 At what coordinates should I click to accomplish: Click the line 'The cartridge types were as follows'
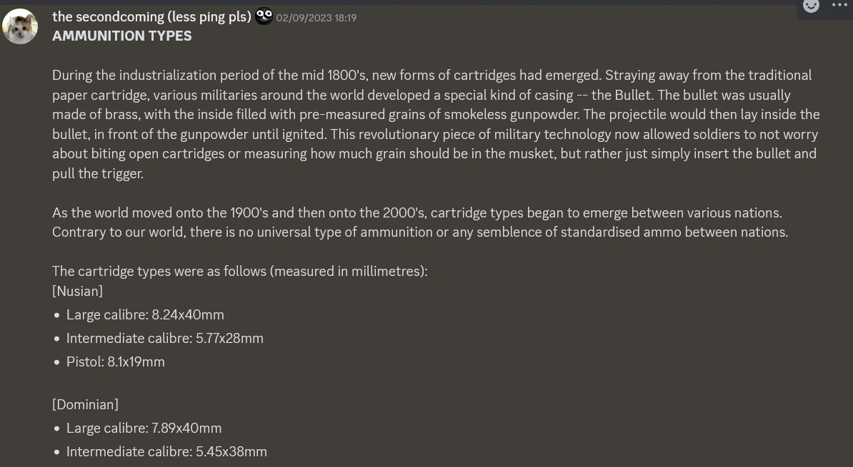click(239, 271)
